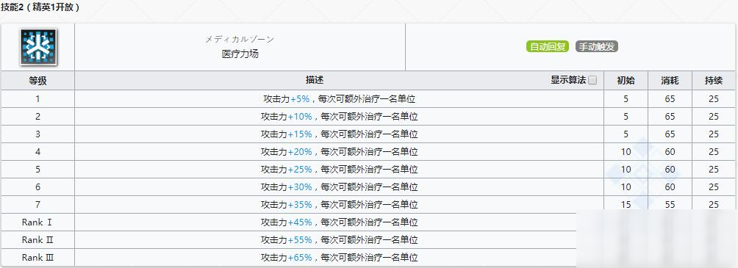Select the 攻击力+25% description row
The width and height of the screenshot is (738, 268).
[339, 170]
